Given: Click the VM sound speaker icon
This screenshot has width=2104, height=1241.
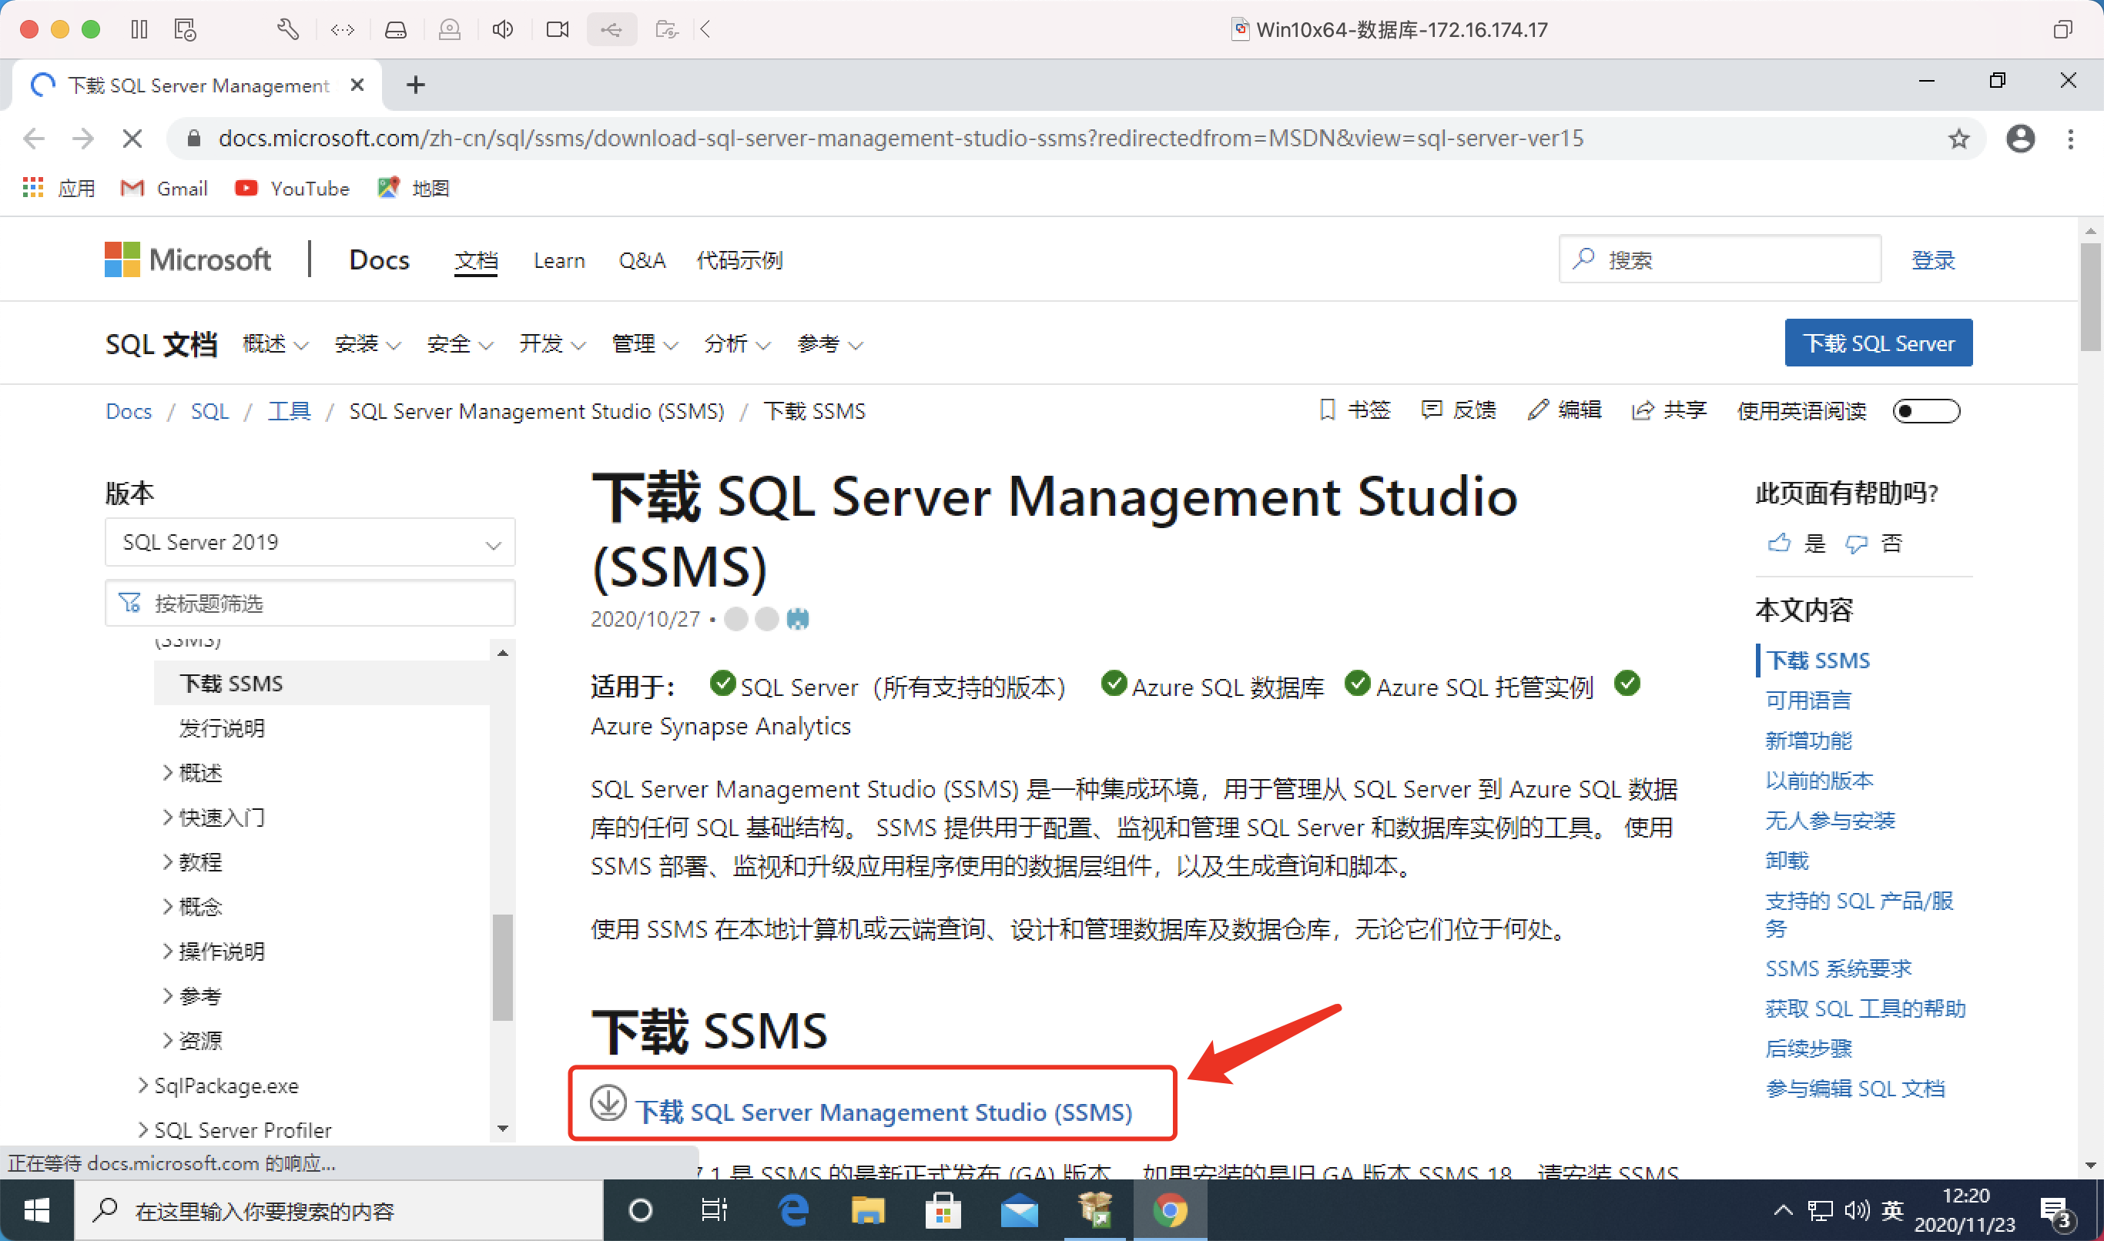Looking at the screenshot, I should coord(503,29).
